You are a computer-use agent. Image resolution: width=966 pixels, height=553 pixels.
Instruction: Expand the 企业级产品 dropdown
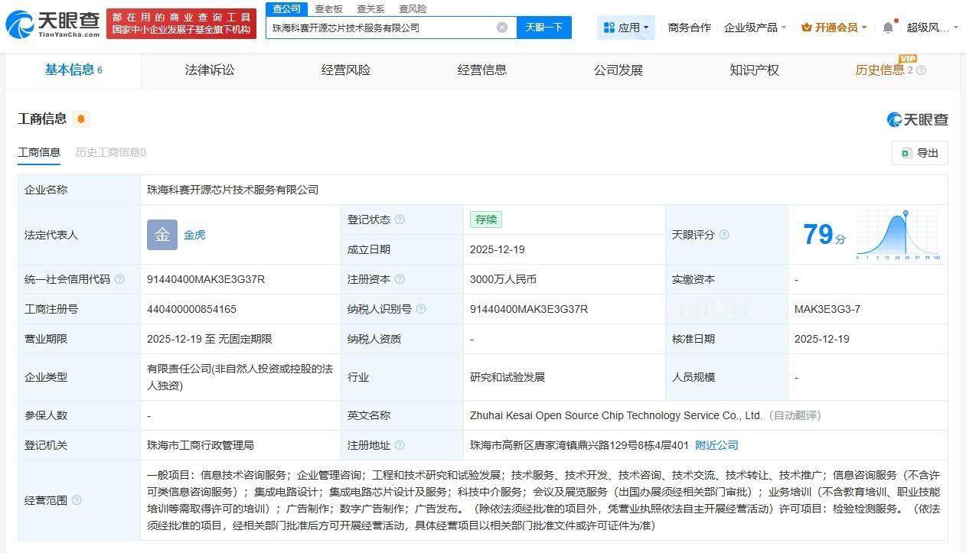coord(755,28)
